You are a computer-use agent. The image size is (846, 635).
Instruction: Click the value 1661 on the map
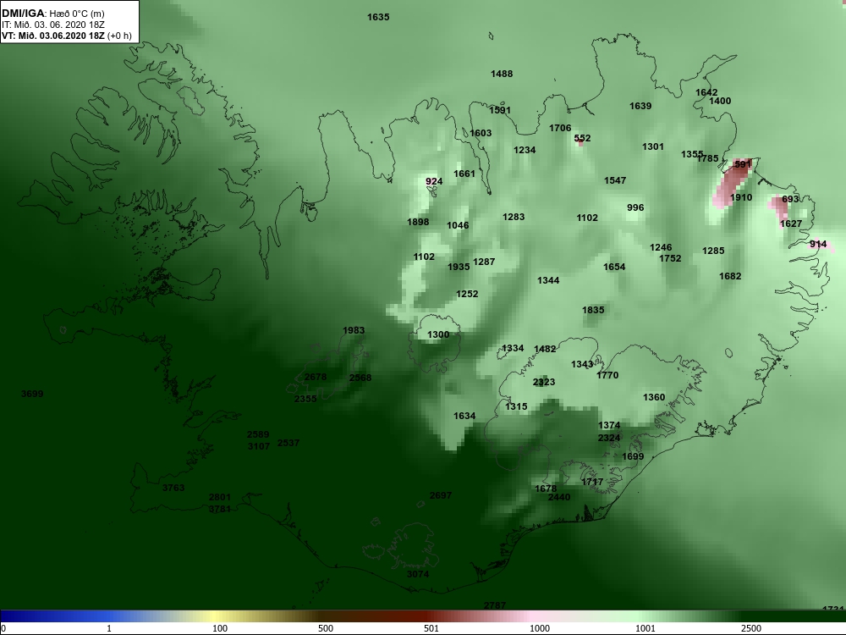pos(464,174)
